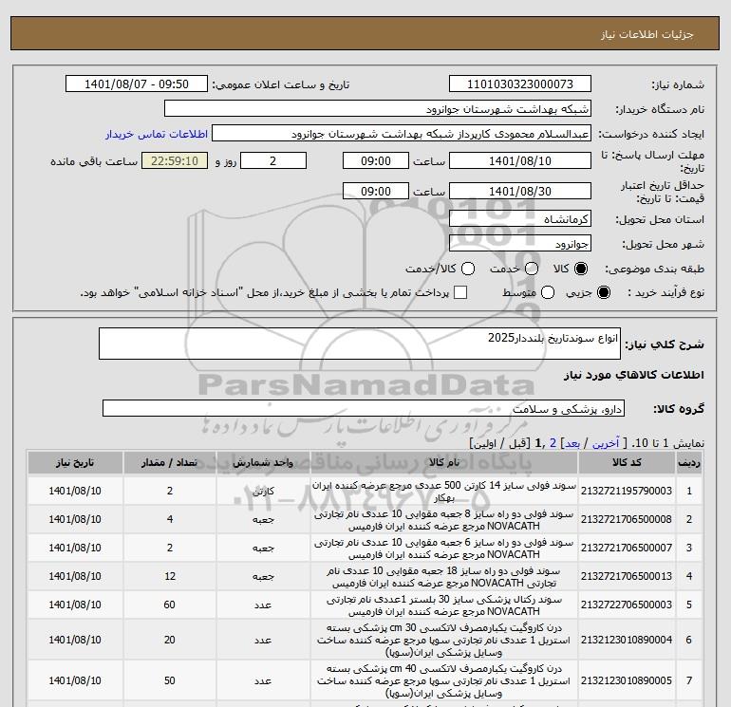Click the need number field 1101030323000073
The height and width of the screenshot is (707, 731).
coord(520,84)
